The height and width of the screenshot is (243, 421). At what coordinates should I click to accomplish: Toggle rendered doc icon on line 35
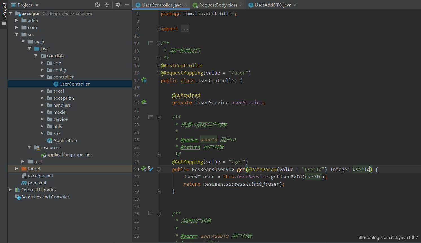coord(150,213)
